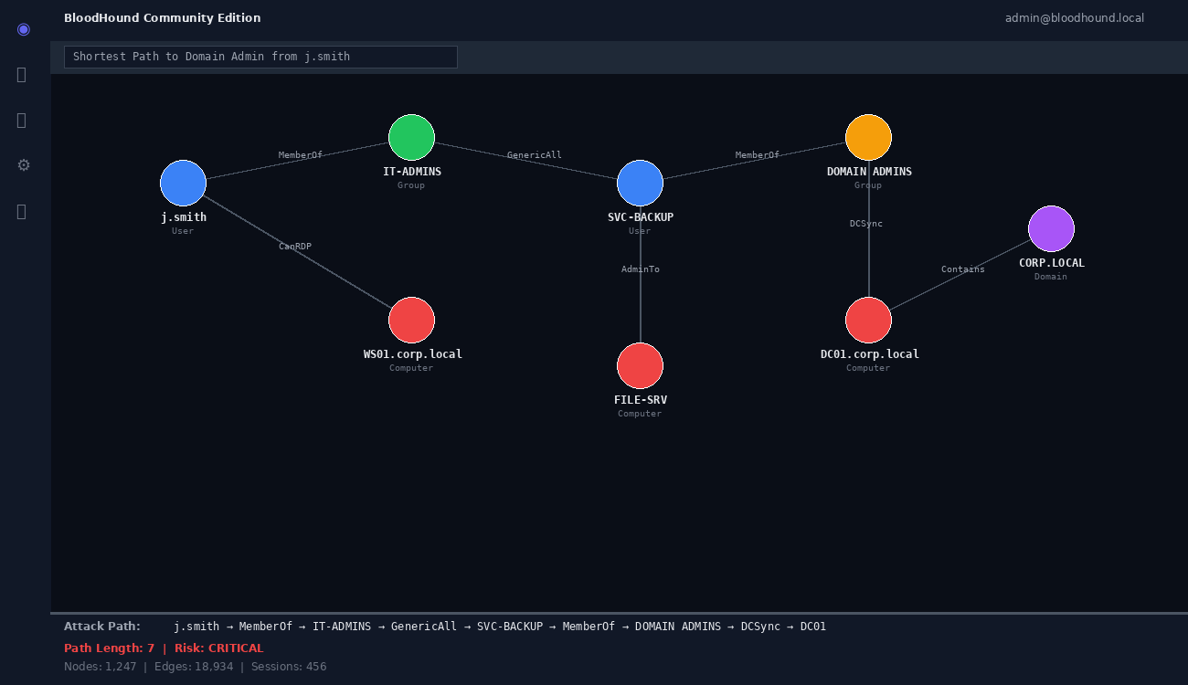The width and height of the screenshot is (1188, 685).
Task: Select the DC01.corp.local computer node
Action: pos(868,320)
